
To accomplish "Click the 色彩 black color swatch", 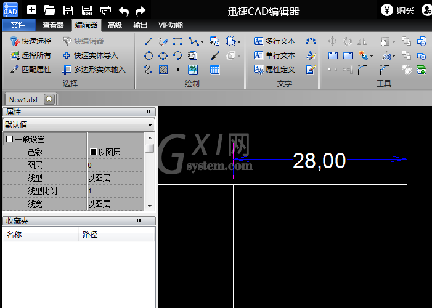I will [x=94, y=152].
